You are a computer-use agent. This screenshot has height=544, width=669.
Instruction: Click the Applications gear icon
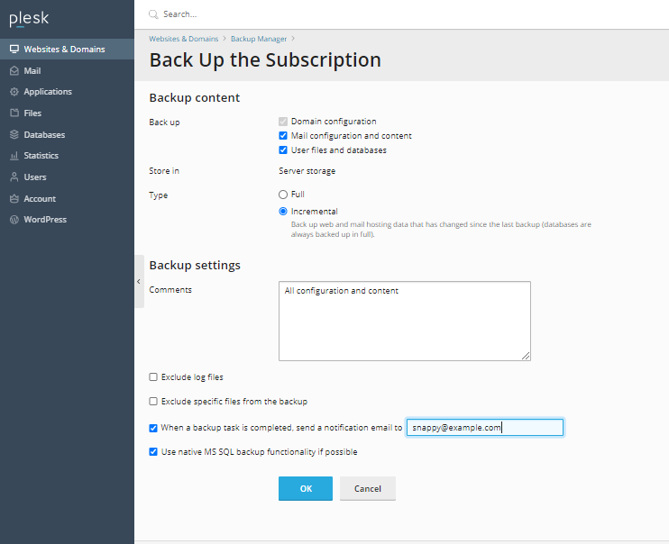click(x=14, y=92)
